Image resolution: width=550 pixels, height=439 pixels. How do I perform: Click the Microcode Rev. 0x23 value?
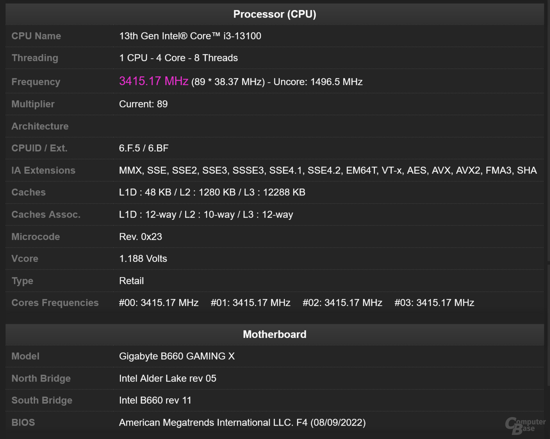point(140,237)
